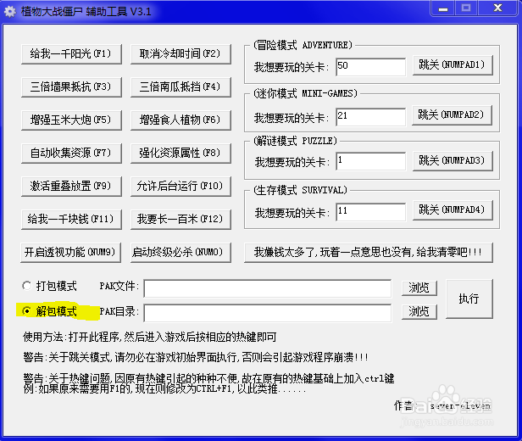The image size is (522, 441).
Task: Click 我要长一百米 (F12) button
Action: [180, 219]
